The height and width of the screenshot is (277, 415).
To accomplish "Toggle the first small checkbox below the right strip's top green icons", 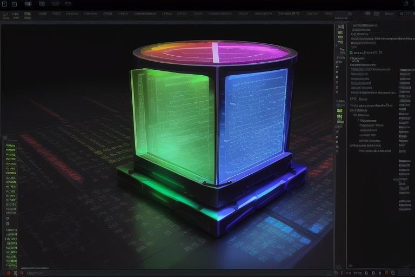I will pos(340,50).
